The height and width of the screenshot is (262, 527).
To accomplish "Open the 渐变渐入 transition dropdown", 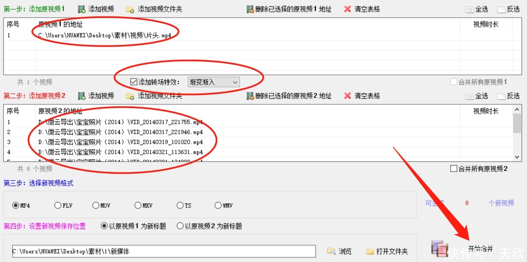I will [235, 82].
